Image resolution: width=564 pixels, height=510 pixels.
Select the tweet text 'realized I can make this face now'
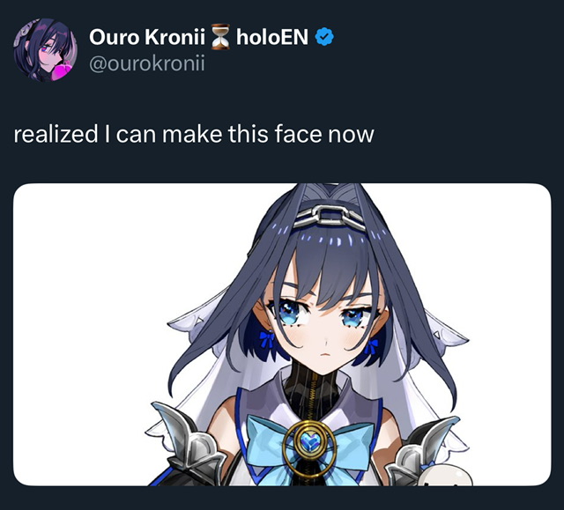point(194,134)
